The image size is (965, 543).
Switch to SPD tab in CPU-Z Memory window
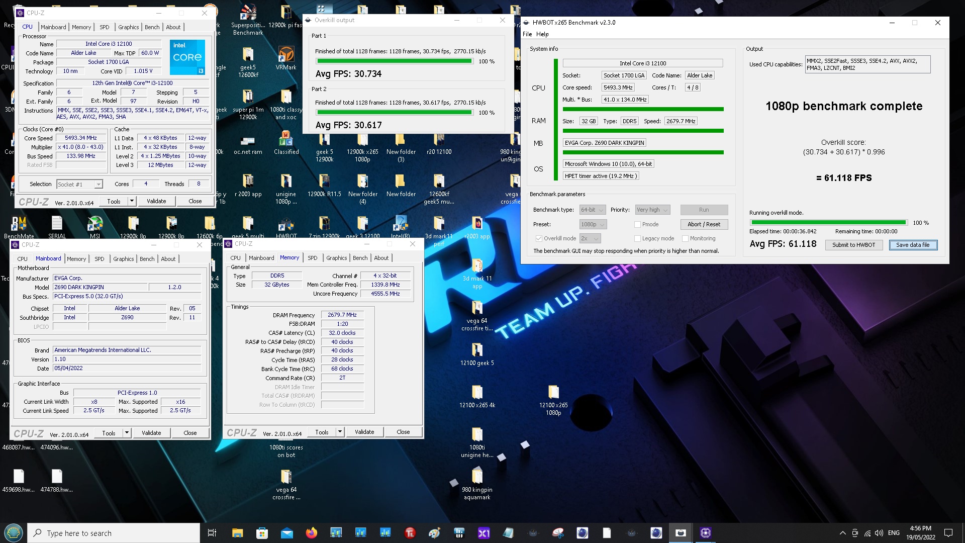(x=313, y=258)
